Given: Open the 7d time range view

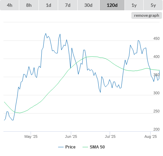Looking at the screenshot, I should (x=68, y=5).
